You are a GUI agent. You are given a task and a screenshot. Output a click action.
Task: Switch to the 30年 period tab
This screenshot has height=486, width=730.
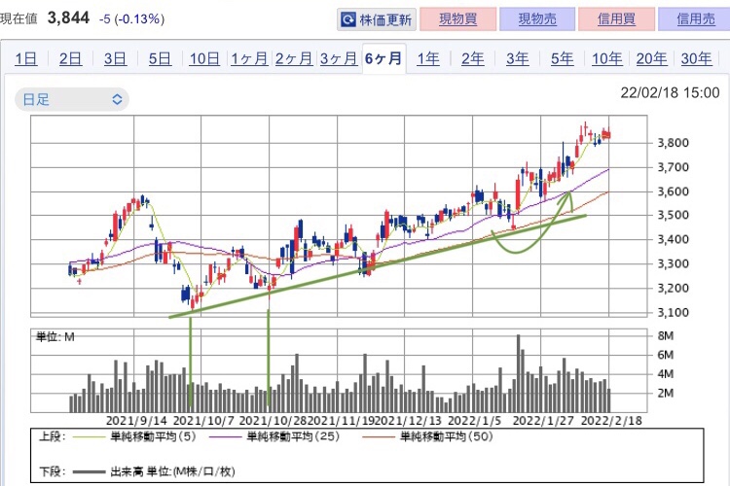(x=696, y=59)
